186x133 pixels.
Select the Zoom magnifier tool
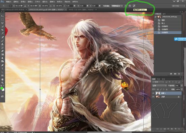click(x=2, y=83)
